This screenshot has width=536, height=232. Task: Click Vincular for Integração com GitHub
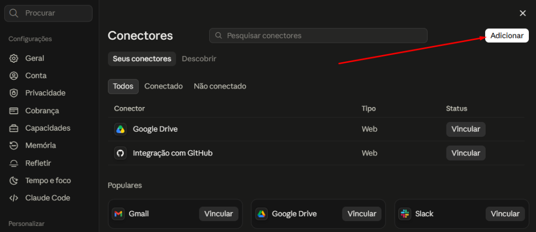tap(466, 153)
